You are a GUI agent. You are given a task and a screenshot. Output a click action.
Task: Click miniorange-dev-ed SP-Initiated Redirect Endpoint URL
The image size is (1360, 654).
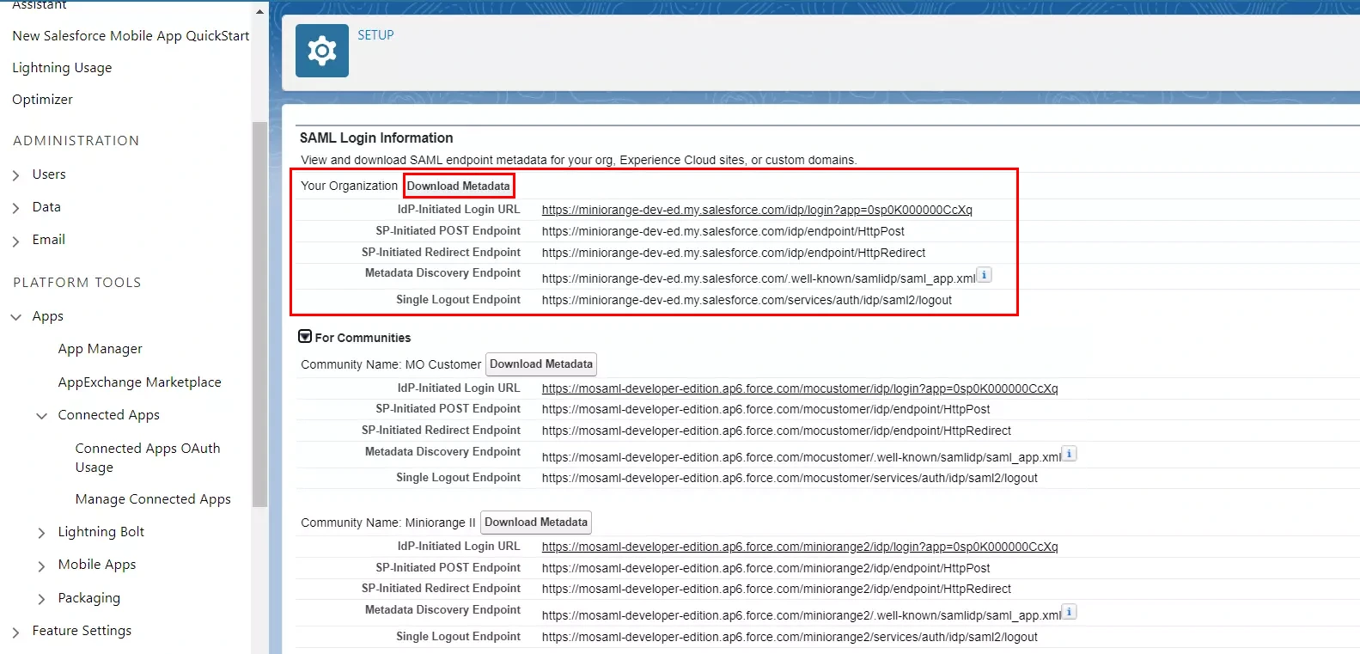(x=734, y=253)
